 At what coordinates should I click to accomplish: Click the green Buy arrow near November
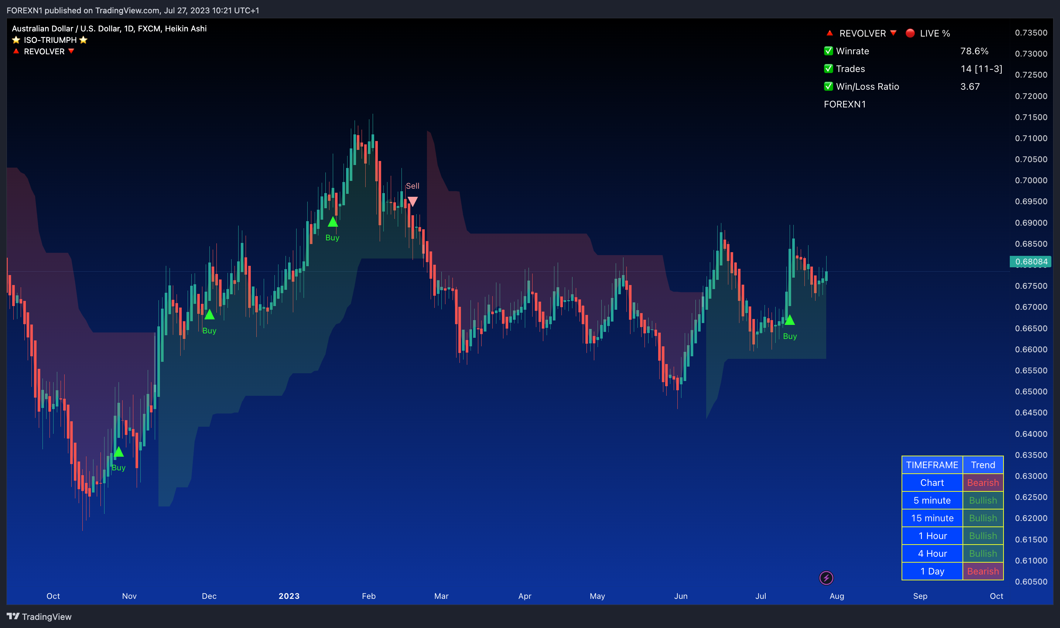(x=119, y=452)
